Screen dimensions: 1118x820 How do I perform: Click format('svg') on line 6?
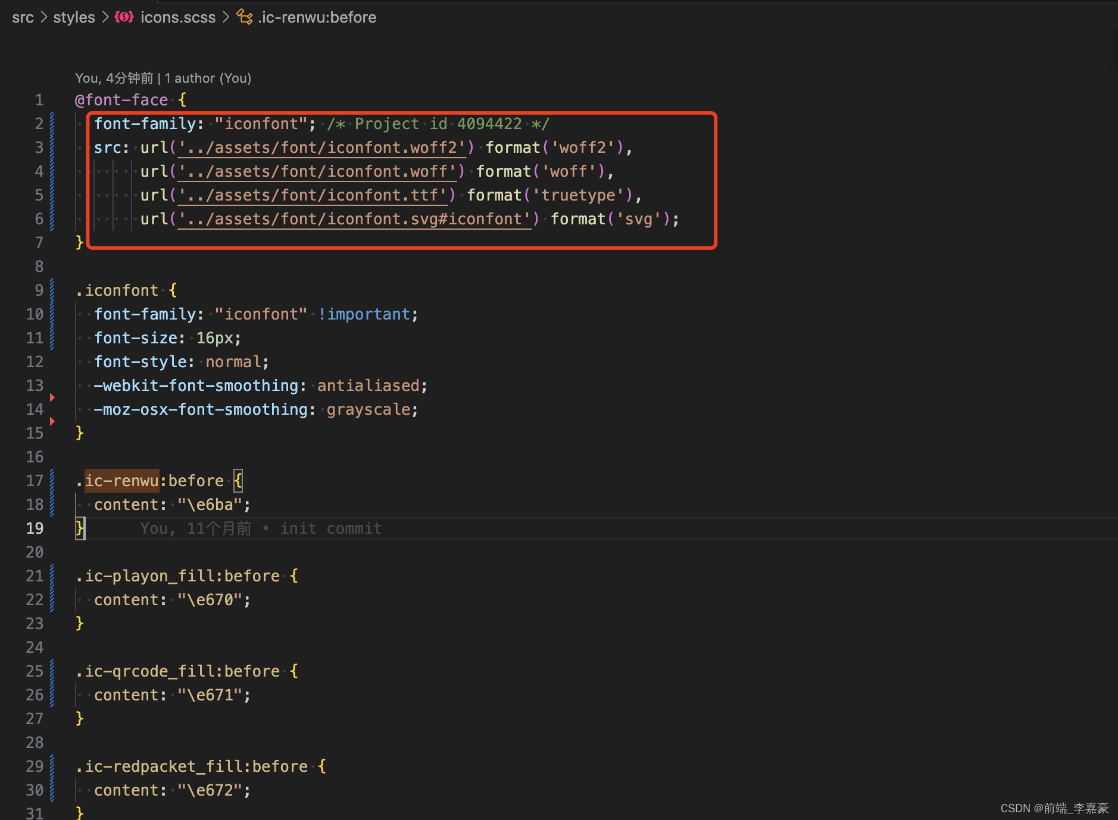[x=611, y=219]
